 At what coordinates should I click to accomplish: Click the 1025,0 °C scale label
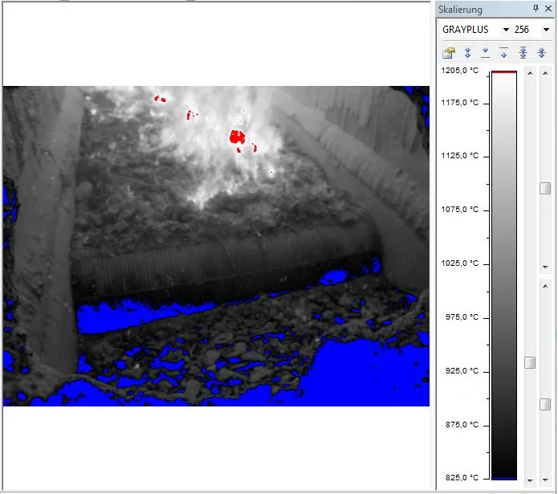point(460,263)
